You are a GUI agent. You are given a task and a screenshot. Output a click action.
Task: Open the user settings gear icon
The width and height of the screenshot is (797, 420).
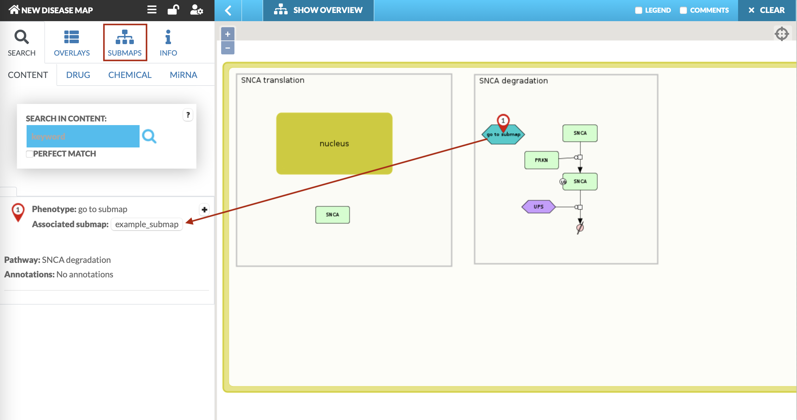click(x=196, y=10)
